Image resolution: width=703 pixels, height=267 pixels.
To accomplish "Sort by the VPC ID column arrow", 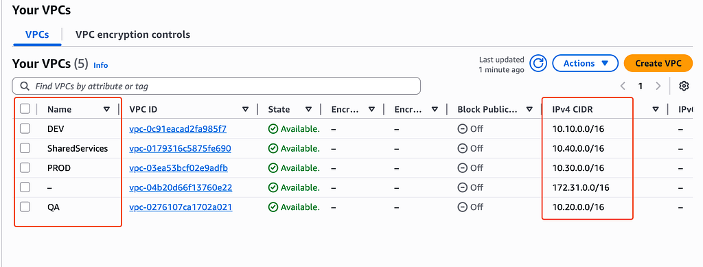I will (x=246, y=109).
